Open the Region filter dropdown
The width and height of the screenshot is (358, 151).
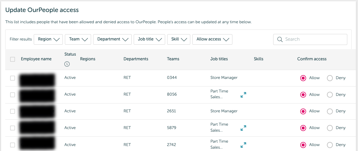(48, 39)
